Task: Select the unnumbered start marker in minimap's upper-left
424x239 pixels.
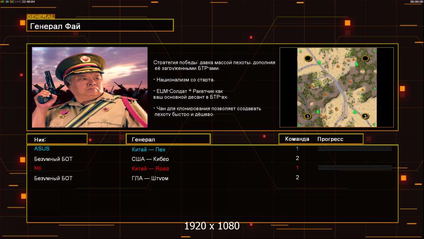Action: (308, 58)
